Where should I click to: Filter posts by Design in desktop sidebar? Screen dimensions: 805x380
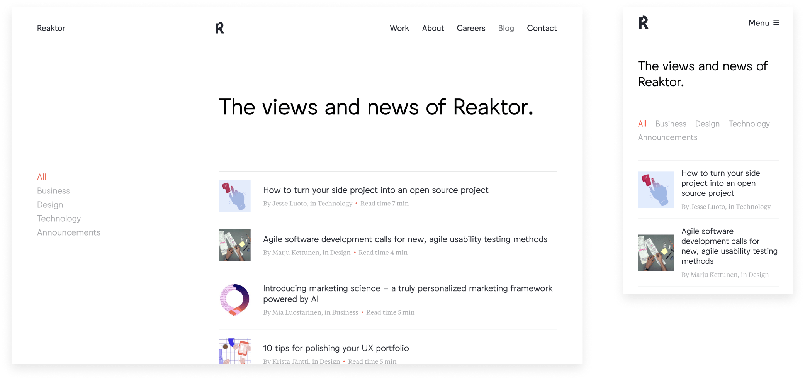click(50, 205)
